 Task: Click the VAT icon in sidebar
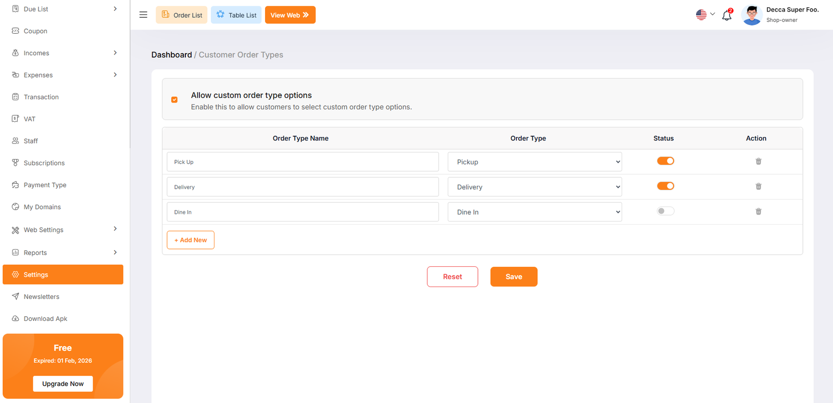pos(16,119)
